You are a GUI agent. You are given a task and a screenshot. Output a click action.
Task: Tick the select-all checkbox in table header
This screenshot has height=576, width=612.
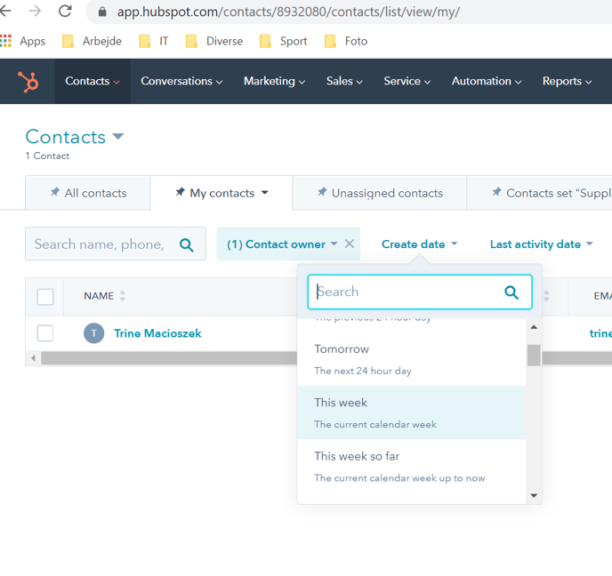click(x=45, y=297)
